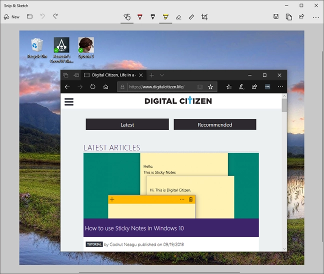Image resolution: width=324 pixels, height=274 pixels.
Task: Click the TUTORIAL category tag
Action: click(94, 244)
